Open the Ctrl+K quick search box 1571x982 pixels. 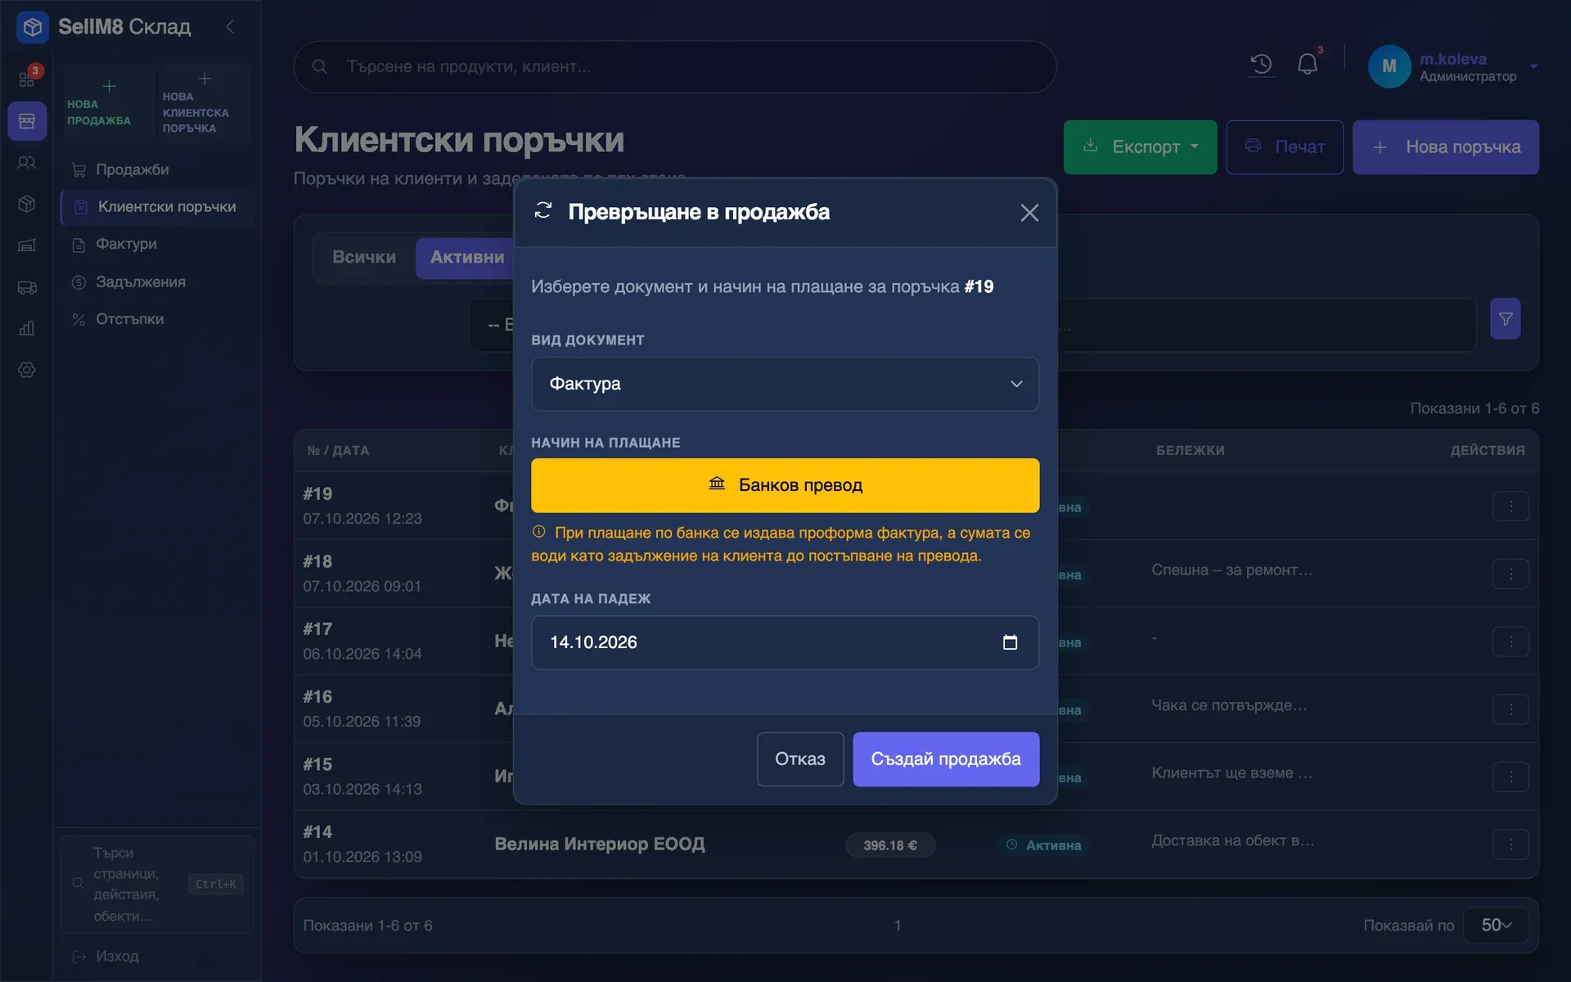coord(157,885)
